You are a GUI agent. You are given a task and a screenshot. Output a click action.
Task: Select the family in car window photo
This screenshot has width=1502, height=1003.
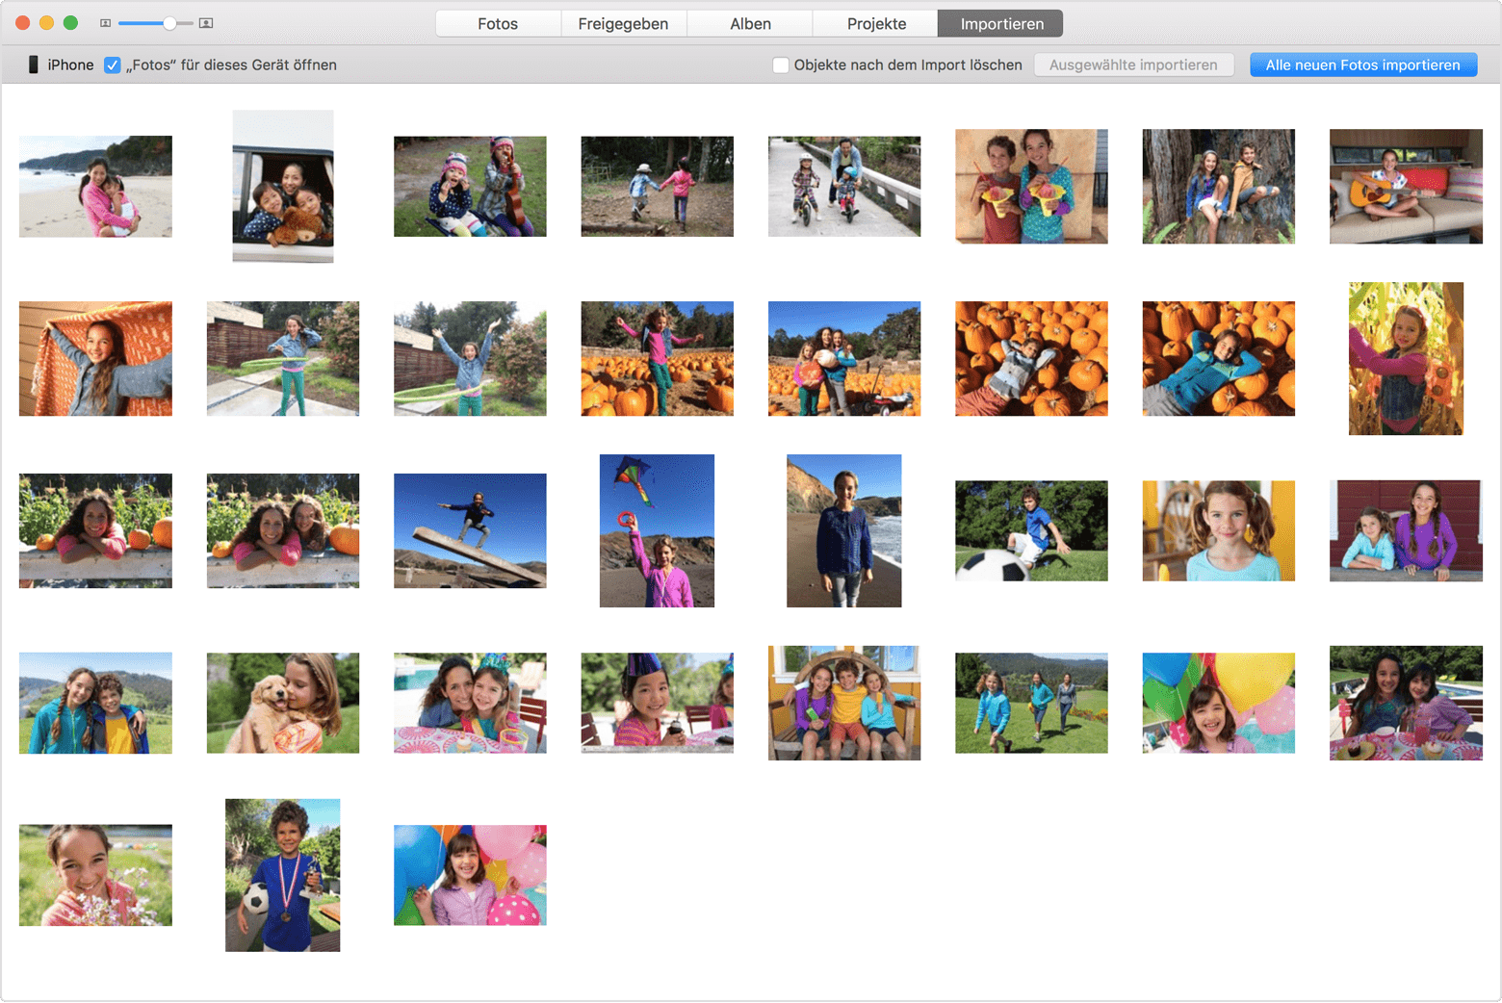(x=283, y=186)
